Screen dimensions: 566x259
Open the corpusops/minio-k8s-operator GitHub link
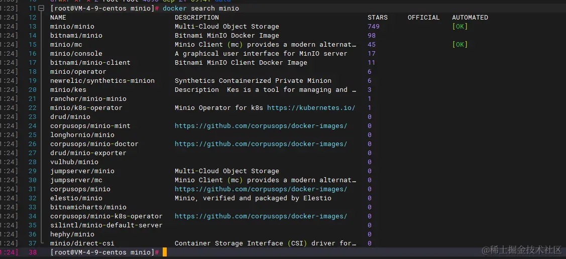[x=261, y=216]
